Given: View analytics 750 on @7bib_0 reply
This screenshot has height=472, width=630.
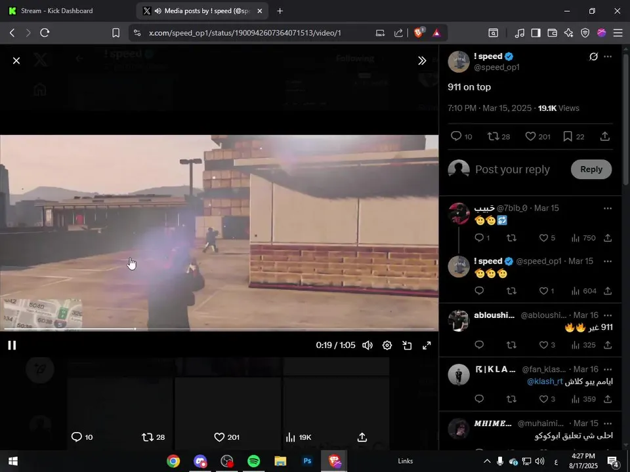Looking at the screenshot, I should [x=583, y=238].
